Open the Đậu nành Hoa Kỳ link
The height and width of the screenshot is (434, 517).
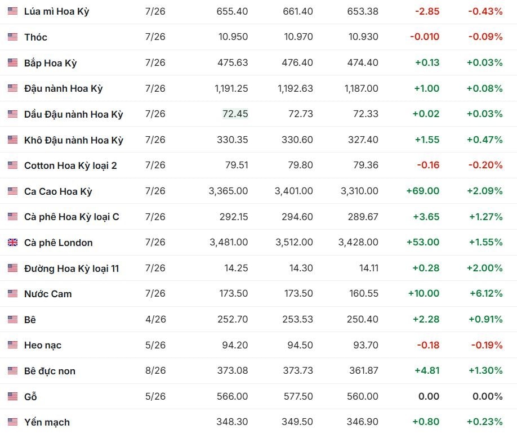63,88
